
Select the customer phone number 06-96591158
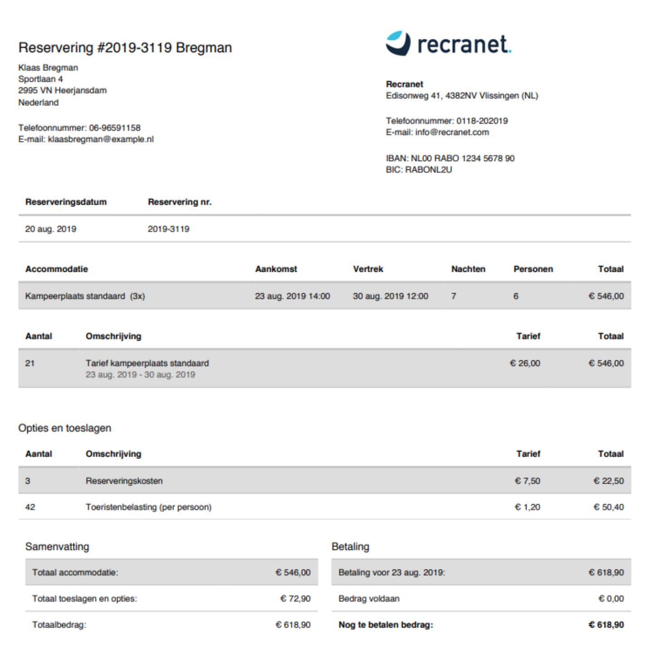[114, 128]
